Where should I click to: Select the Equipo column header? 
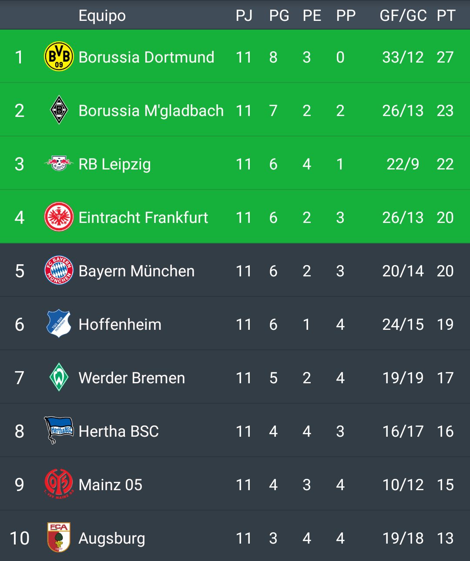pos(102,16)
